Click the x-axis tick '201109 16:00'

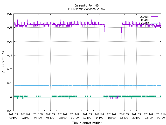click(x=112, y=116)
